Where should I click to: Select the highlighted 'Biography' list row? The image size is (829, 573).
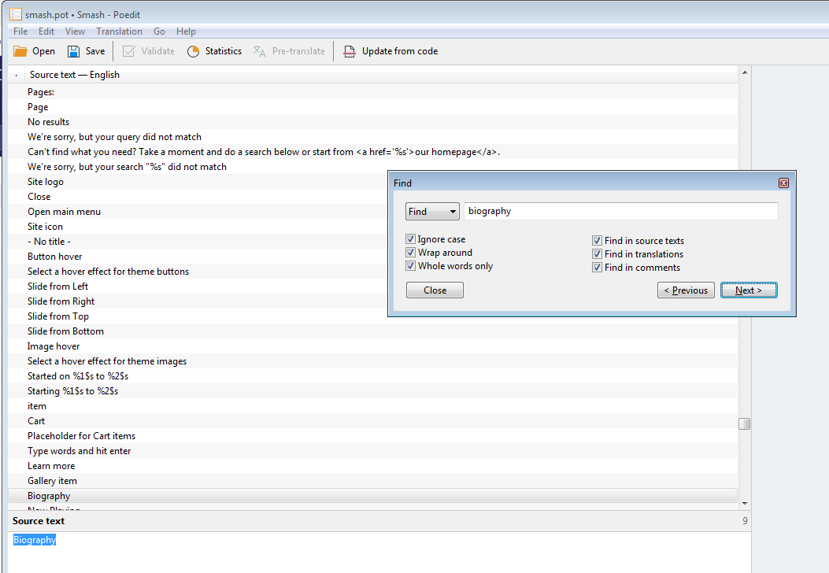click(372, 496)
